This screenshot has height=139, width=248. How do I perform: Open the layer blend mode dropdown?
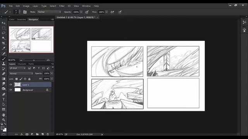point(21,73)
